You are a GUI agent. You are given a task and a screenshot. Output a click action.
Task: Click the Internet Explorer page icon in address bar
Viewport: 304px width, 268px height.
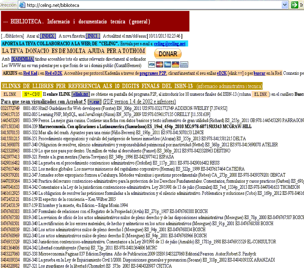[22, 5]
